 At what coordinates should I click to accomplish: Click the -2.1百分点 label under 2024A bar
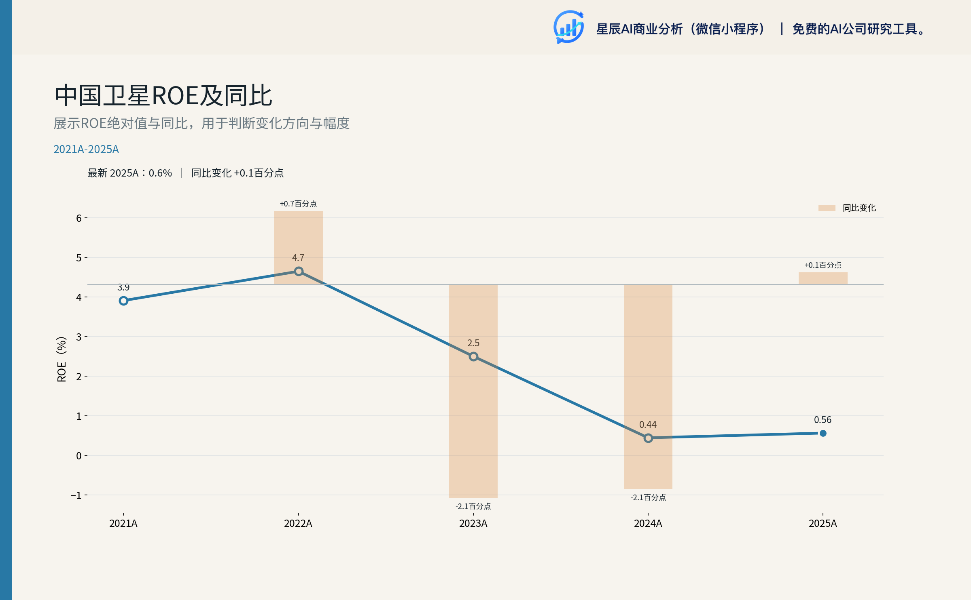point(648,497)
